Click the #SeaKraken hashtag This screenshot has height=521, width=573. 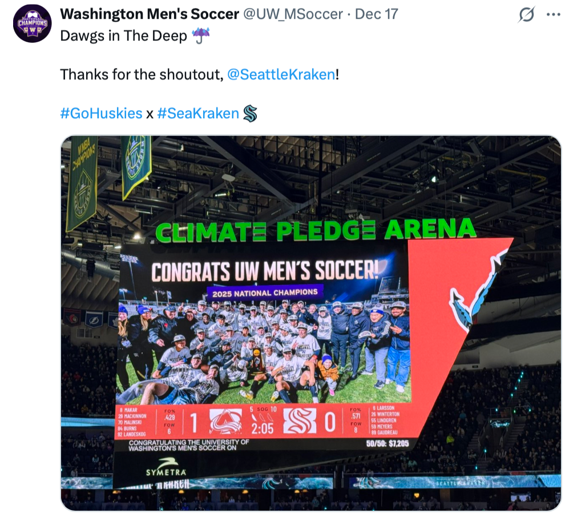point(197,113)
